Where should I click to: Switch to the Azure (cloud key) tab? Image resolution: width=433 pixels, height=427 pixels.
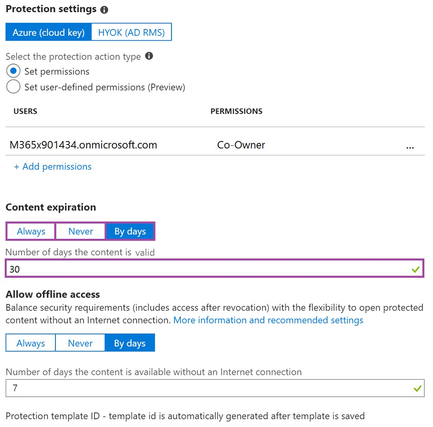click(x=48, y=32)
